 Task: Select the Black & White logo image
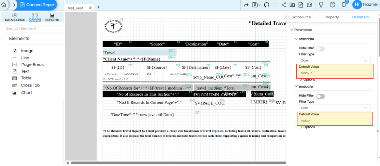[113, 26]
